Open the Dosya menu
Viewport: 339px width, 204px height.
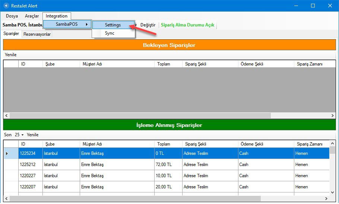(12, 16)
